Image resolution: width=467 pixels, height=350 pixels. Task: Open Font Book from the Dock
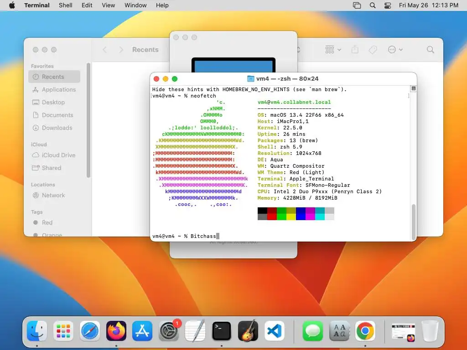[339, 331]
